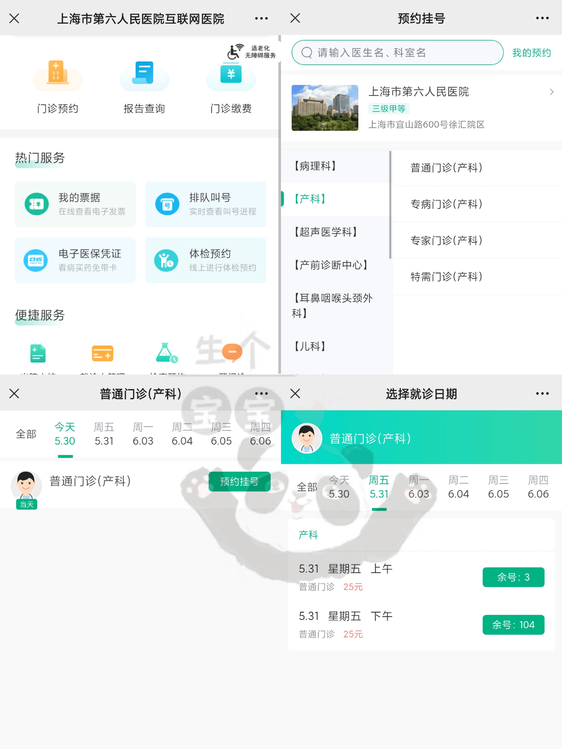Select 周二 6.04 tab in 选择就诊日期 page

pos(459,487)
